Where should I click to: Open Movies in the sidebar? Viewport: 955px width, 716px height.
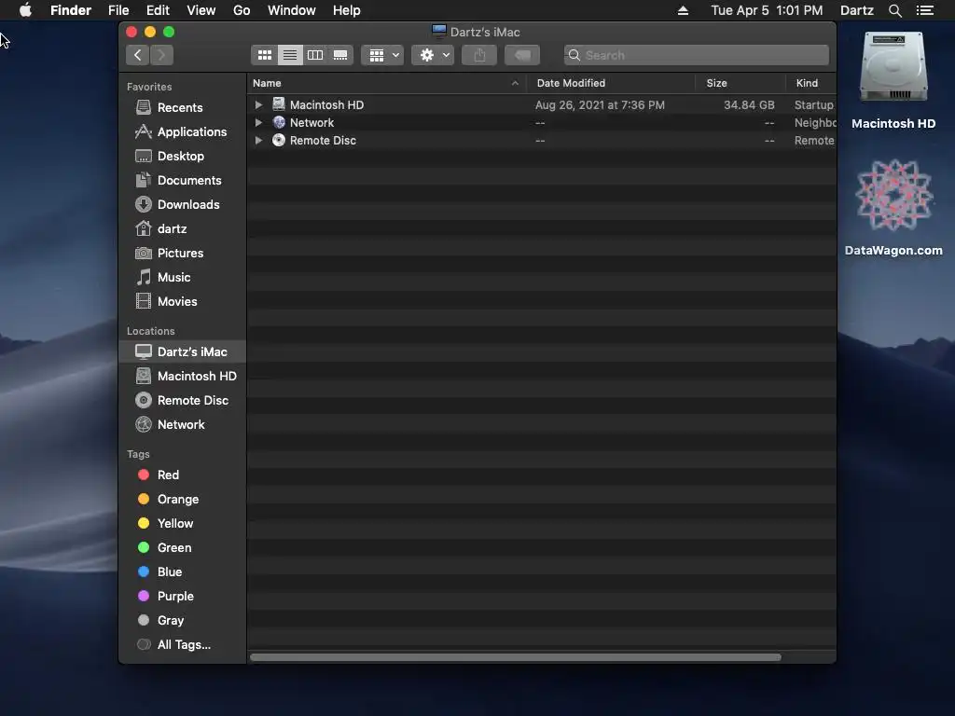click(182, 302)
